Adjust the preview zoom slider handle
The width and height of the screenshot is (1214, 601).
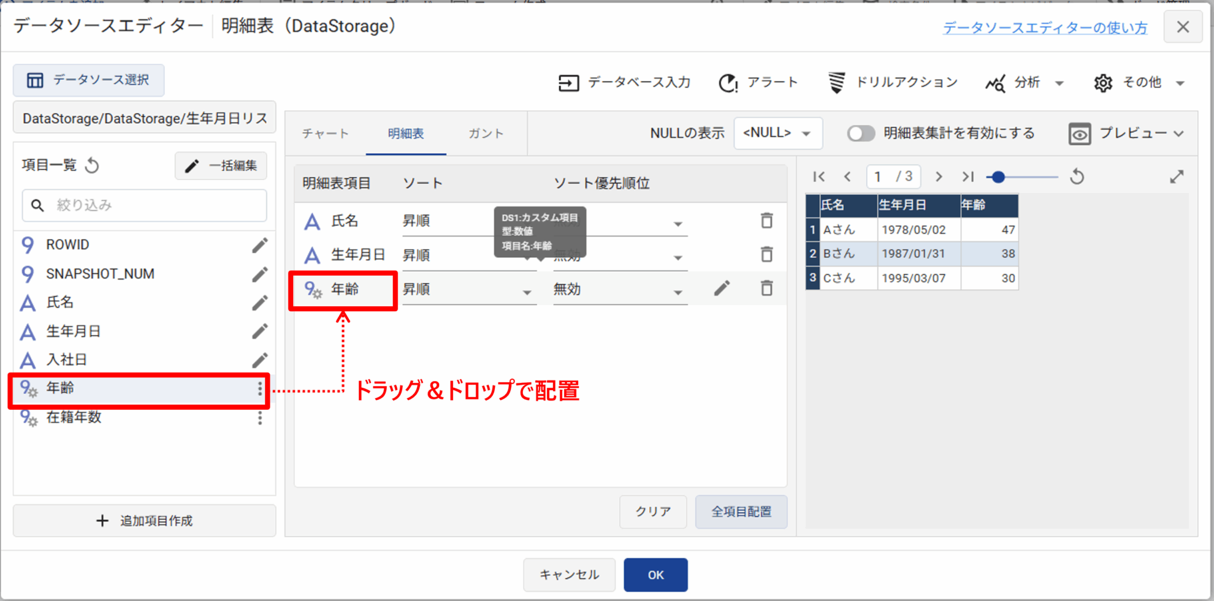coord(998,177)
